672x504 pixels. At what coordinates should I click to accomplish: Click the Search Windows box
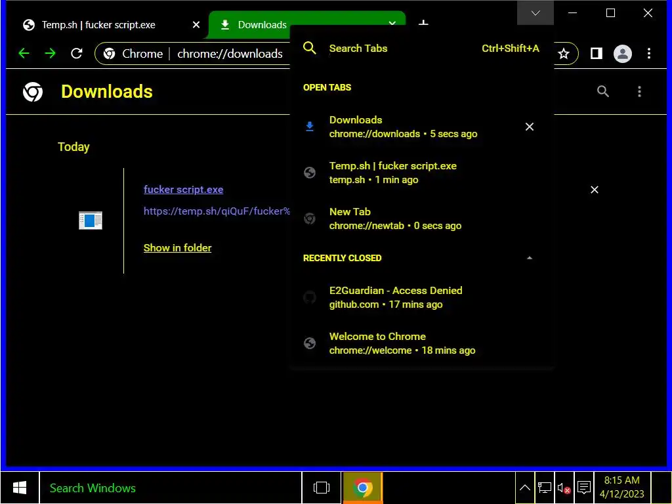click(x=171, y=488)
